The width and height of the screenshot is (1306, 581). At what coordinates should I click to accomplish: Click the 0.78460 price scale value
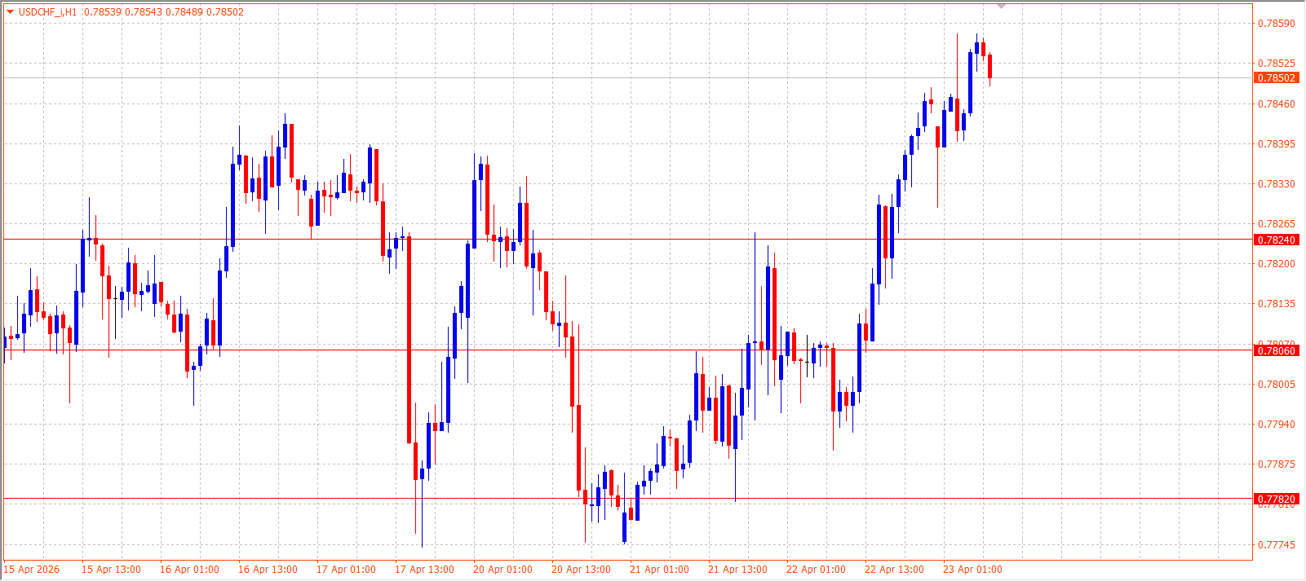(x=1276, y=104)
